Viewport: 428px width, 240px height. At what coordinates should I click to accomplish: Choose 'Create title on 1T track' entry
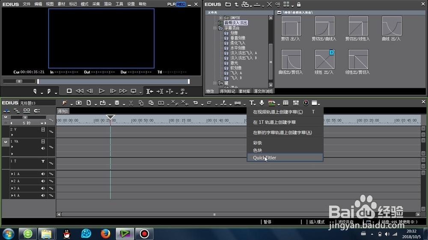click(x=285, y=122)
